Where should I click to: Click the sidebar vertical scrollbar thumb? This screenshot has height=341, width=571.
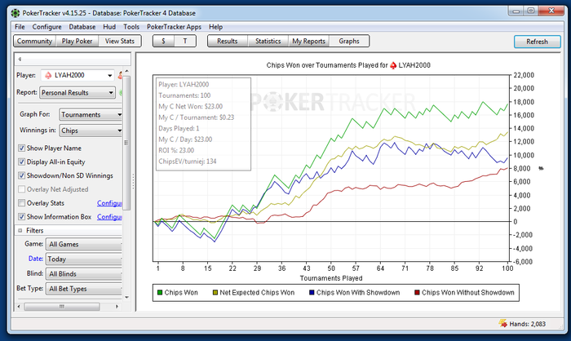126,143
